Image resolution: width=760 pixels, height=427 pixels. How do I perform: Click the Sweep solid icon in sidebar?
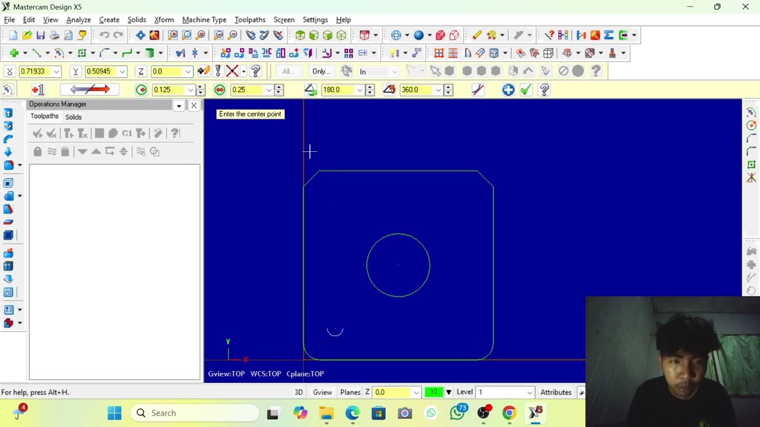pos(8,139)
